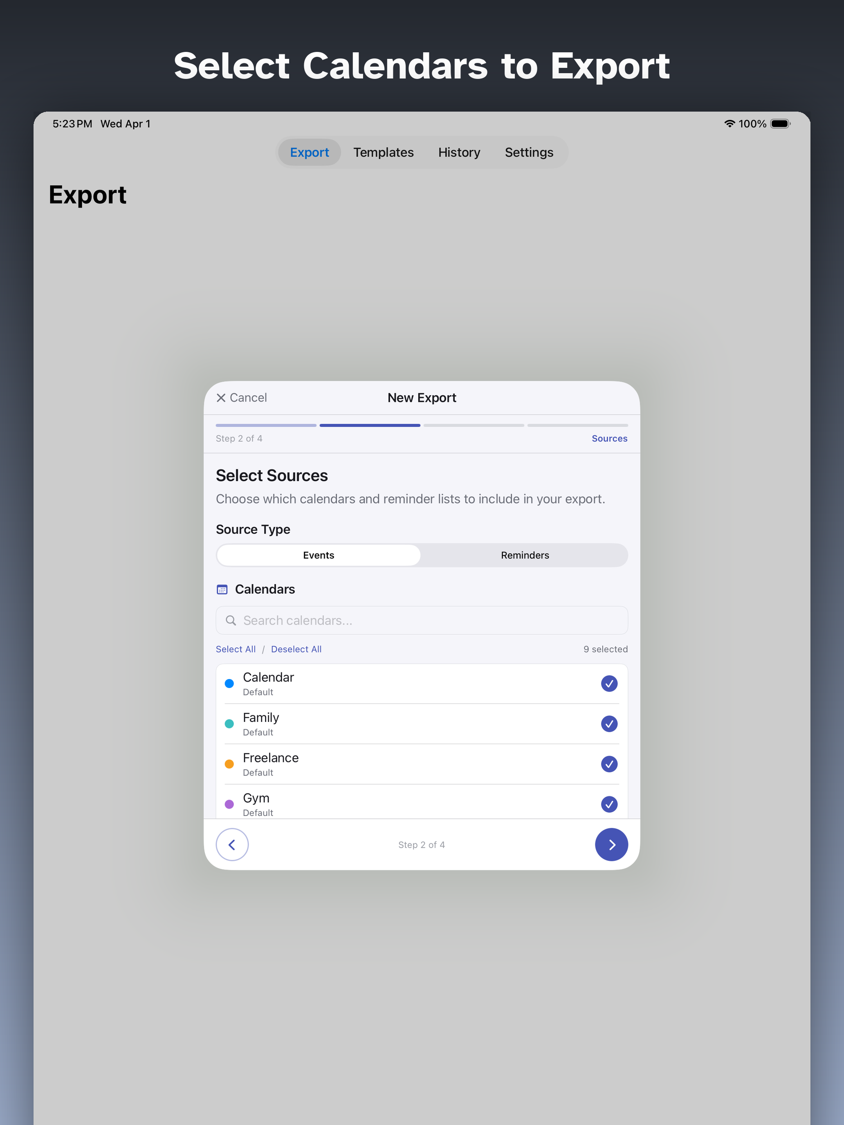Image resolution: width=844 pixels, height=1125 pixels.
Task: Open the Settings tab
Action: coord(529,152)
